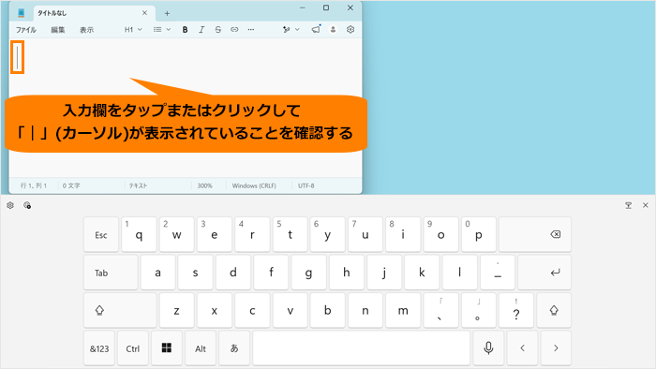The height and width of the screenshot is (369, 656).
Task: Apply bold formatting in Notepad toolbar
Action: (x=185, y=30)
